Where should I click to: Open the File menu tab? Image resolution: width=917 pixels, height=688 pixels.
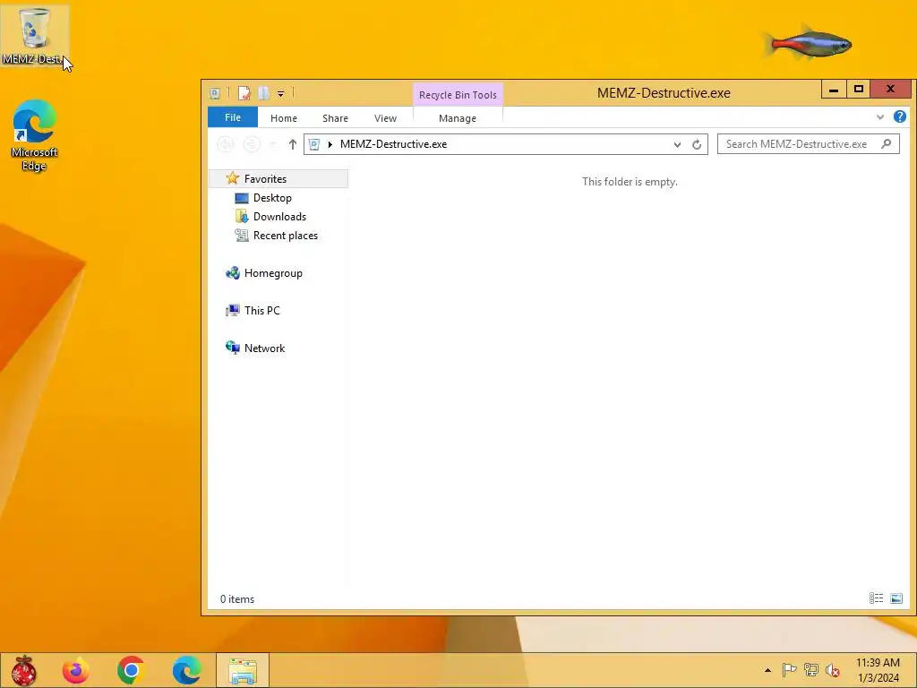click(x=233, y=117)
